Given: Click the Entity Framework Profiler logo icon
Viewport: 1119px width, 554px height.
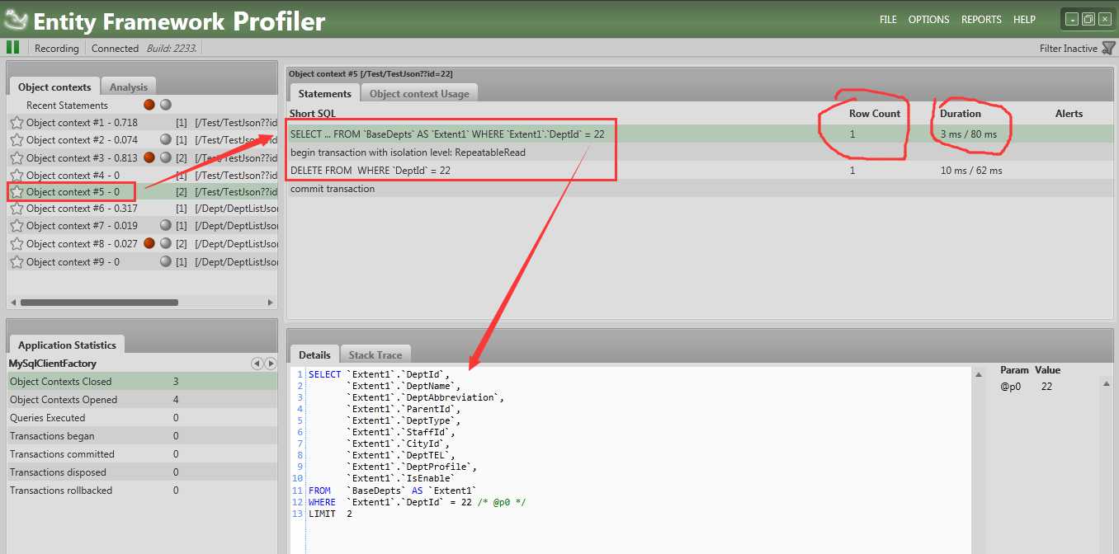Looking at the screenshot, I should point(16,20).
